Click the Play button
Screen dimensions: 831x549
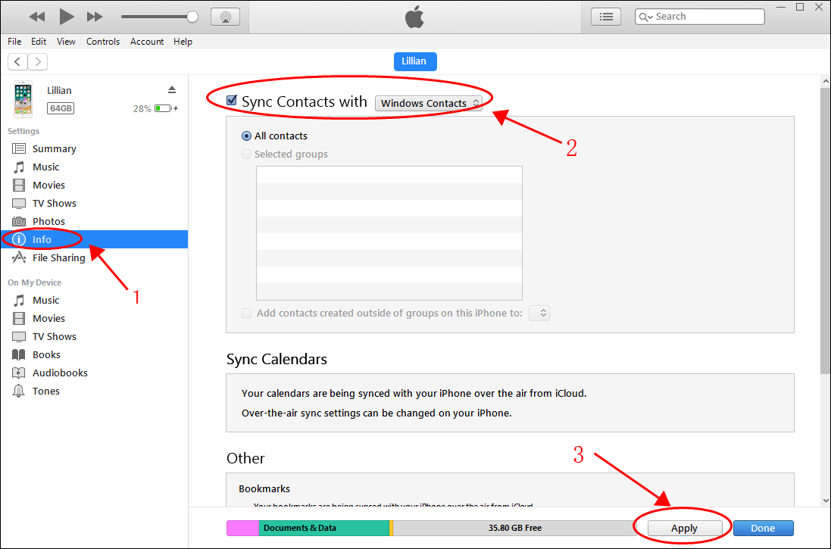[x=66, y=16]
